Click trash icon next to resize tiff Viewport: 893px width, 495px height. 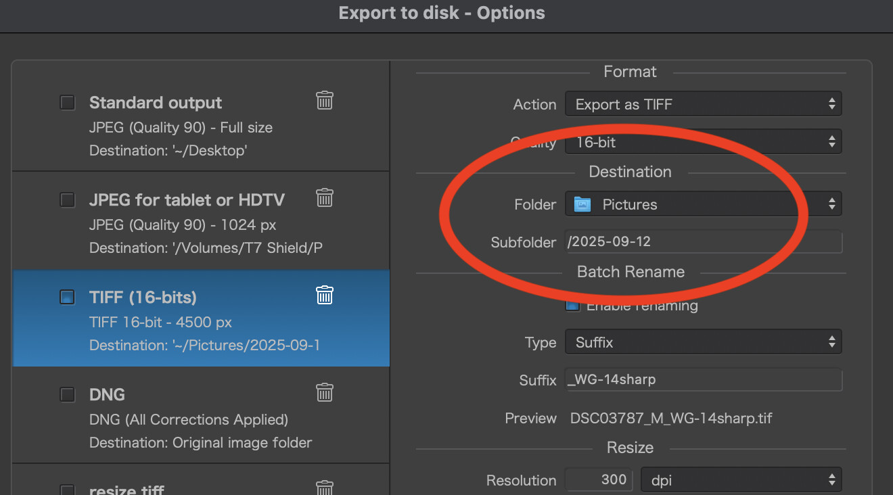[325, 487]
